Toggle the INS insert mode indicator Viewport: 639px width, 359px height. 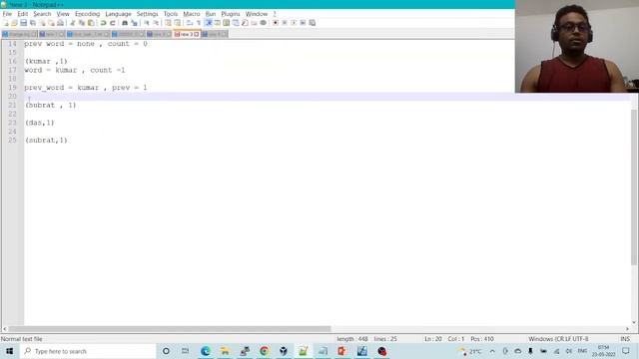click(x=625, y=339)
